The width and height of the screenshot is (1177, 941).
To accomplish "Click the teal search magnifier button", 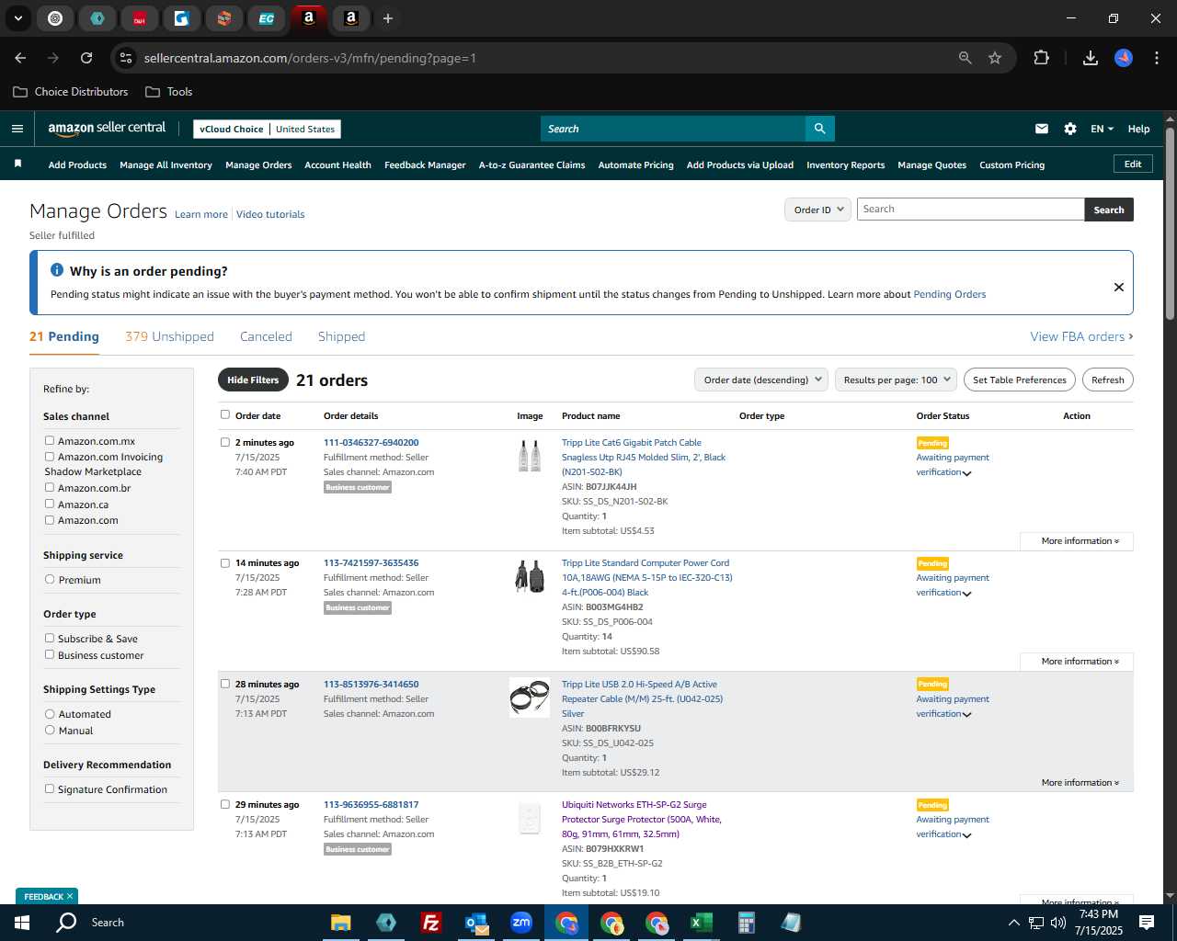I will [819, 129].
